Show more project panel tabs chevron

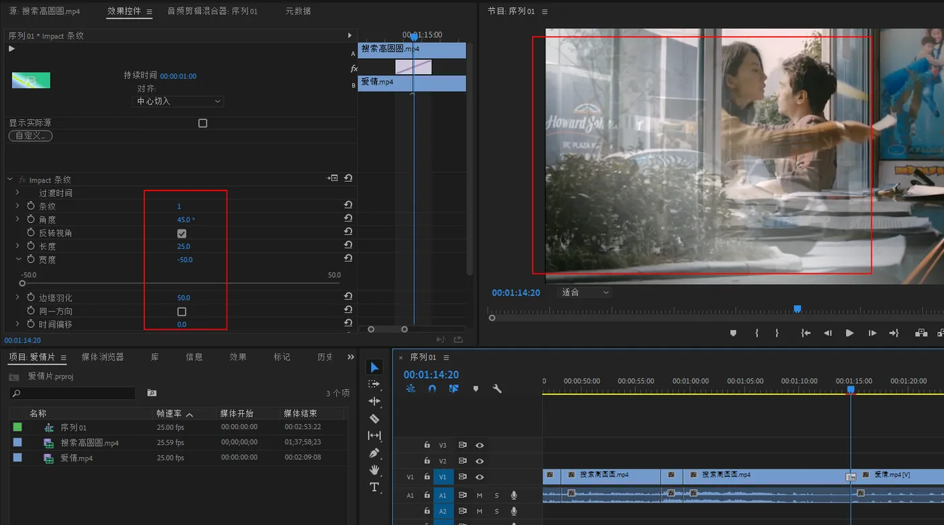tap(351, 357)
